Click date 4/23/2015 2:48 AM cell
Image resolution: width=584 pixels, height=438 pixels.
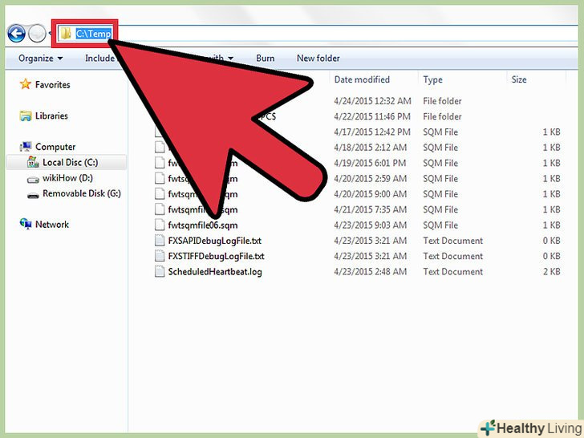pyautogui.click(x=371, y=272)
